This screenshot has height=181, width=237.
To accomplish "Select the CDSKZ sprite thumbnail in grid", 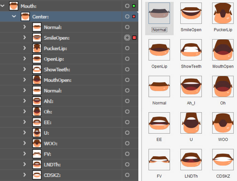I will click(x=223, y=160).
